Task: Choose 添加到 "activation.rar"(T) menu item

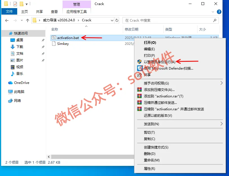Action: tap(180, 96)
